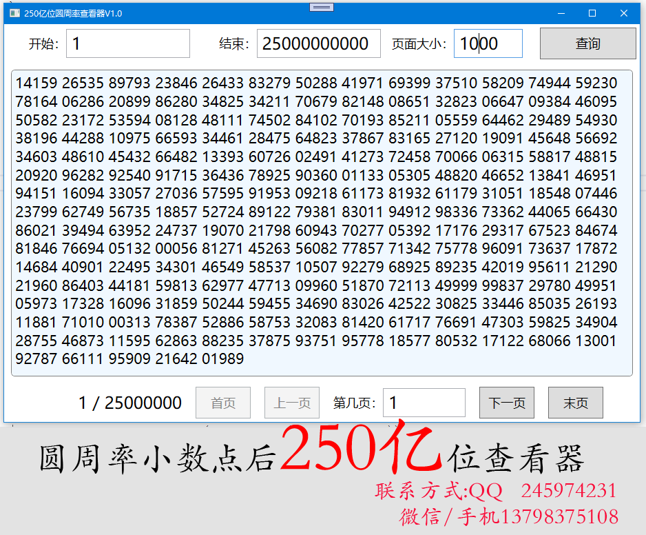The height and width of the screenshot is (535, 646).
Task: Click the handle grip at title bar top
Action: click(x=322, y=7)
